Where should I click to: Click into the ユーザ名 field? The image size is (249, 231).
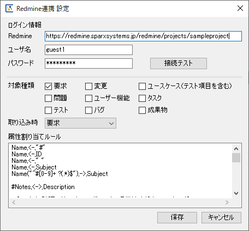(x=88, y=50)
